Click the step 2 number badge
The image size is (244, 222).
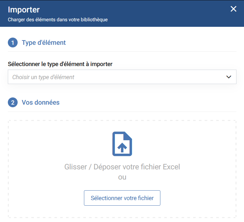coord(13,103)
